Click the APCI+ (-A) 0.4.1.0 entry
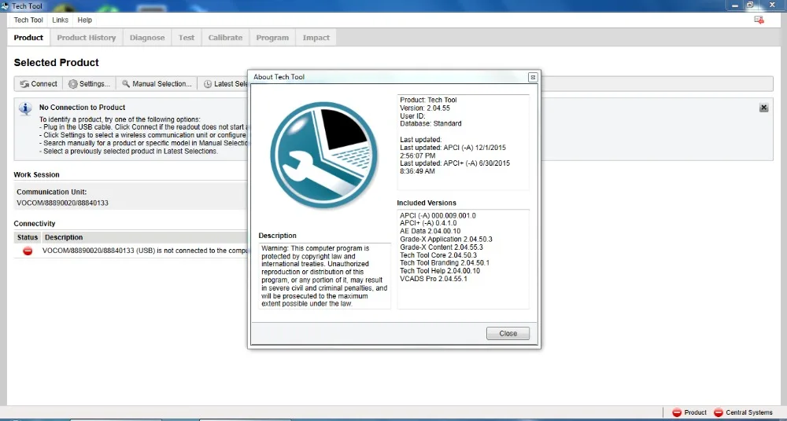Viewport: 787px width, 421px height. point(428,223)
